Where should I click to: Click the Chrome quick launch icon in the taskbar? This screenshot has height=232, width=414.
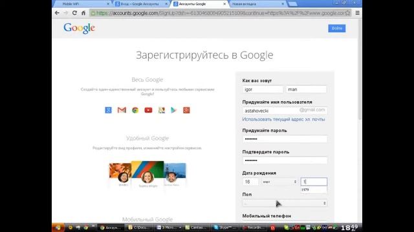(85, 227)
